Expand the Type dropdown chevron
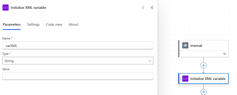This screenshot has width=237, height=95. [x=150, y=61]
